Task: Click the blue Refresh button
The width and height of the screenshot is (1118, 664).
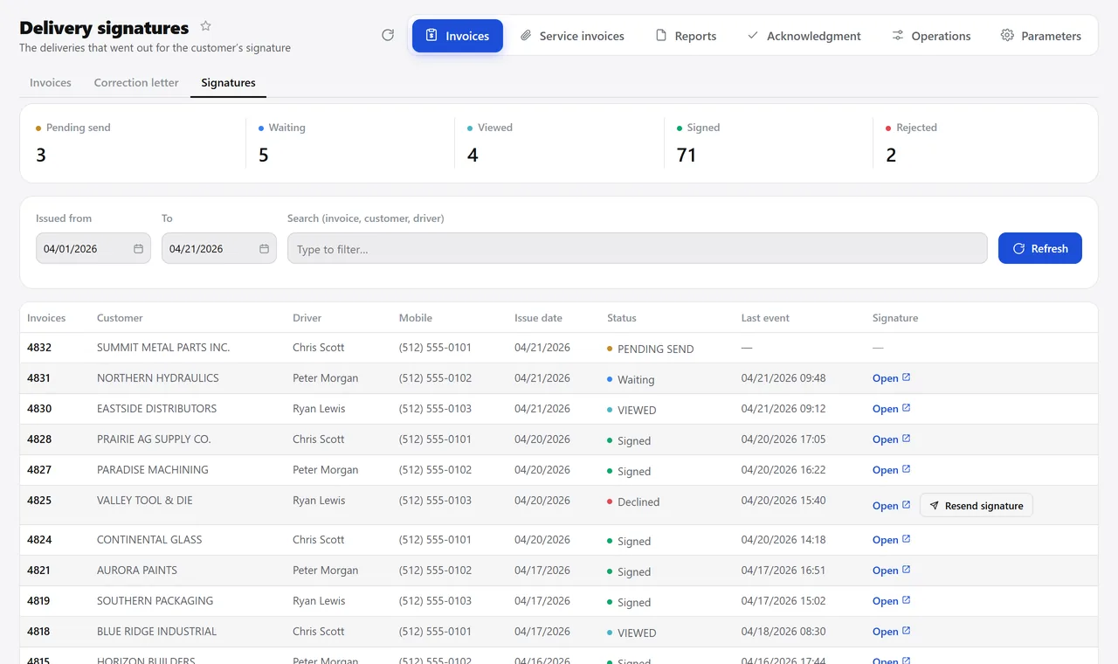Action: pos(1040,248)
